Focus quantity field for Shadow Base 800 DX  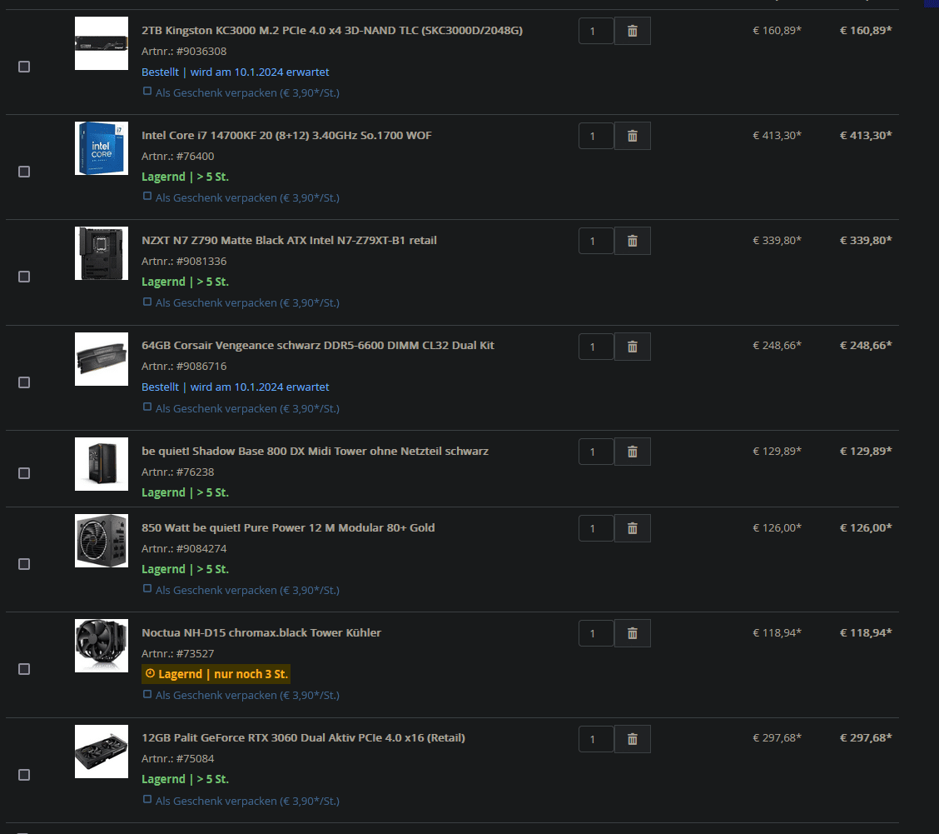tap(596, 452)
